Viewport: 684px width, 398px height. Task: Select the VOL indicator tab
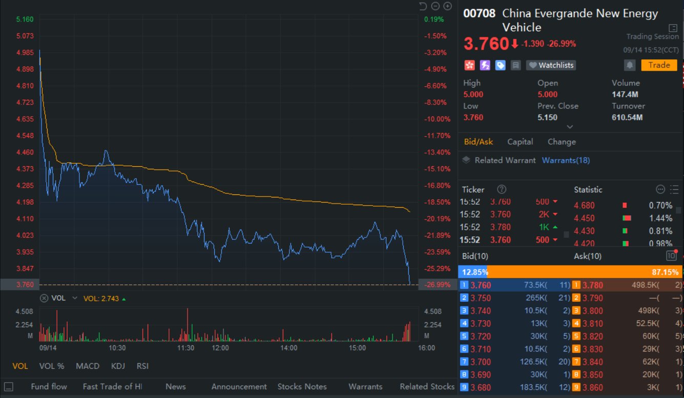pos(20,366)
